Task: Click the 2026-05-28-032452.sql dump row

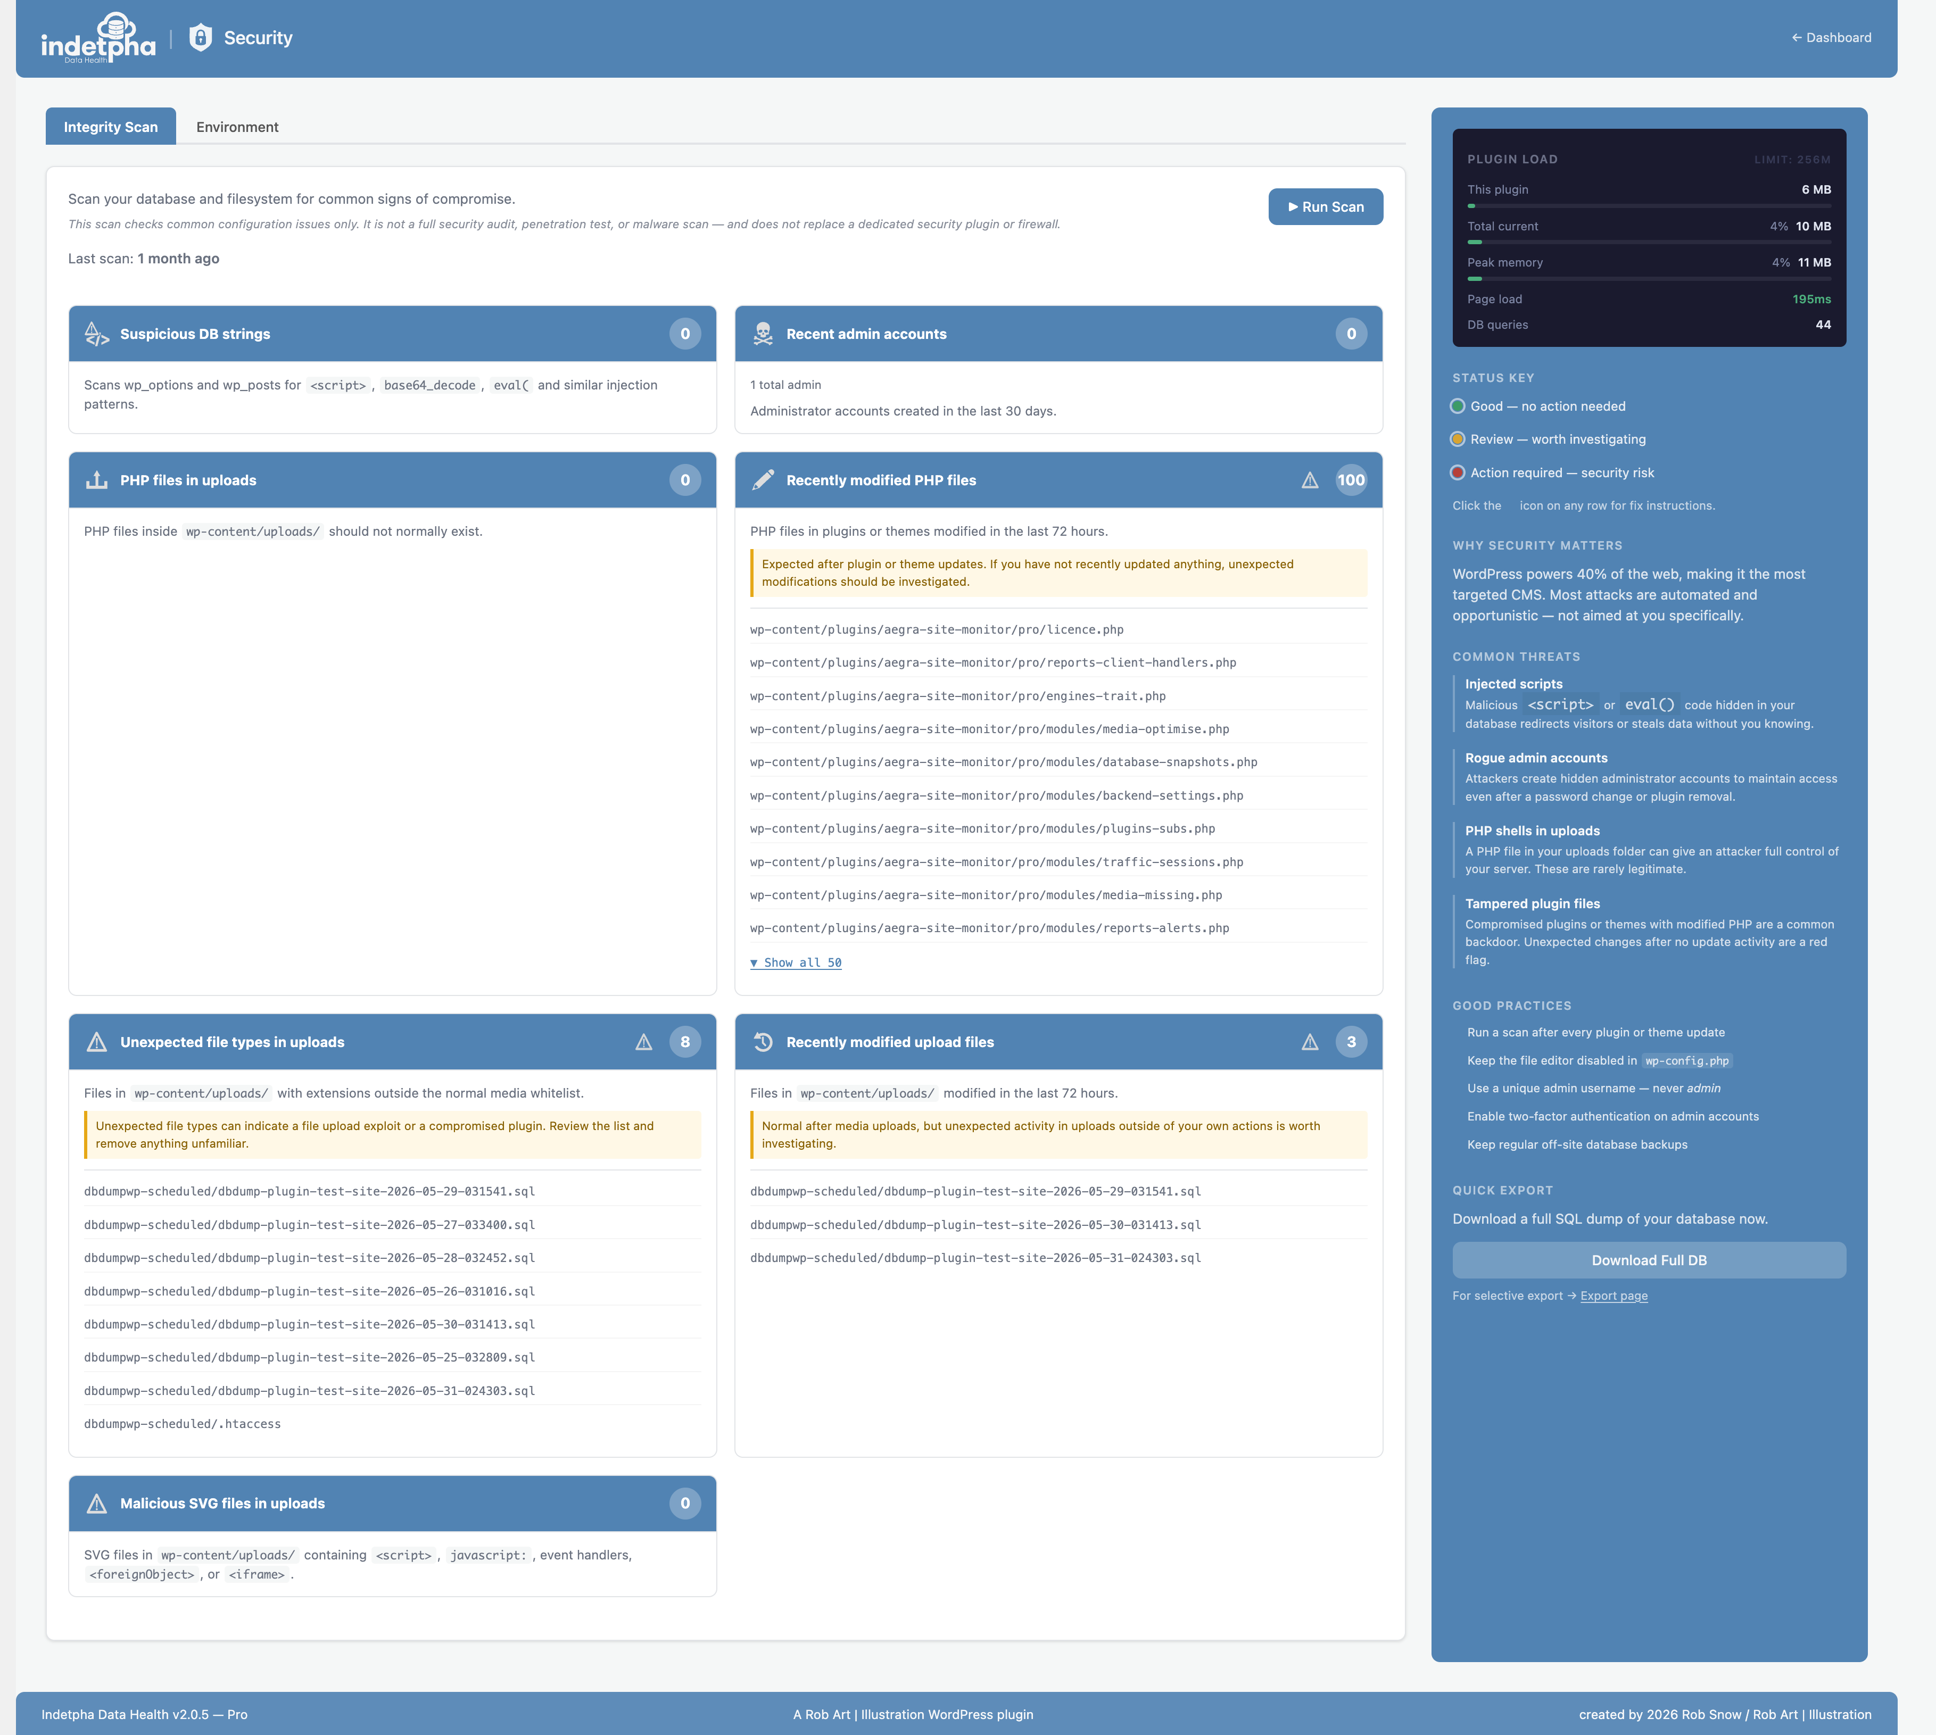Action: click(x=392, y=1258)
